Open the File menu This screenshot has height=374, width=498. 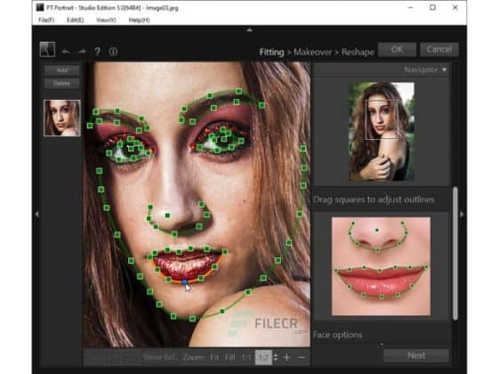pyautogui.click(x=46, y=20)
